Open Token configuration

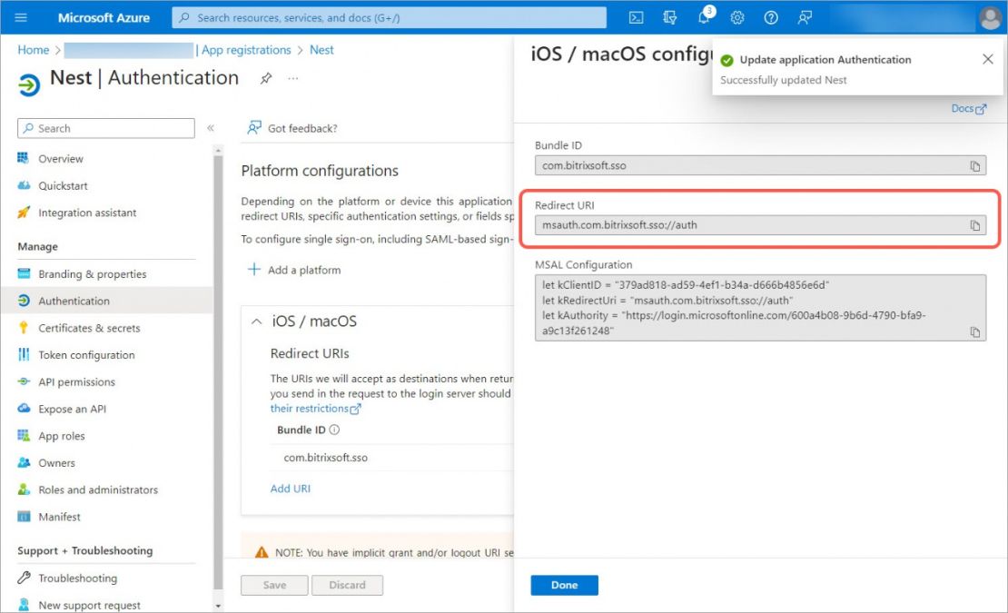pyautogui.click(x=86, y=355)
